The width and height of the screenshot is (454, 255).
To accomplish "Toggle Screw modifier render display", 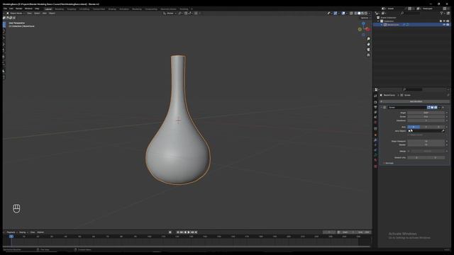I will pyautogui.click(x=436, y=107).
